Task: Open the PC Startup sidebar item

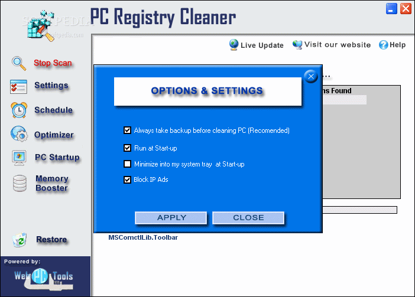Action: (x=57, y=157)
